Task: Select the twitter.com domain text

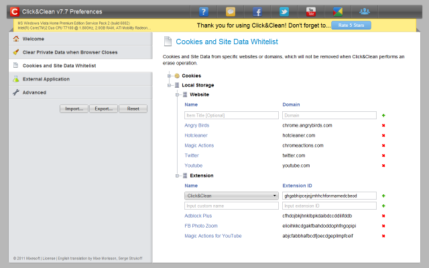Action: [x=294, y=155]
